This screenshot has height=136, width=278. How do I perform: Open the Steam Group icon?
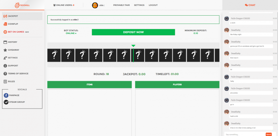click(6, 102)
